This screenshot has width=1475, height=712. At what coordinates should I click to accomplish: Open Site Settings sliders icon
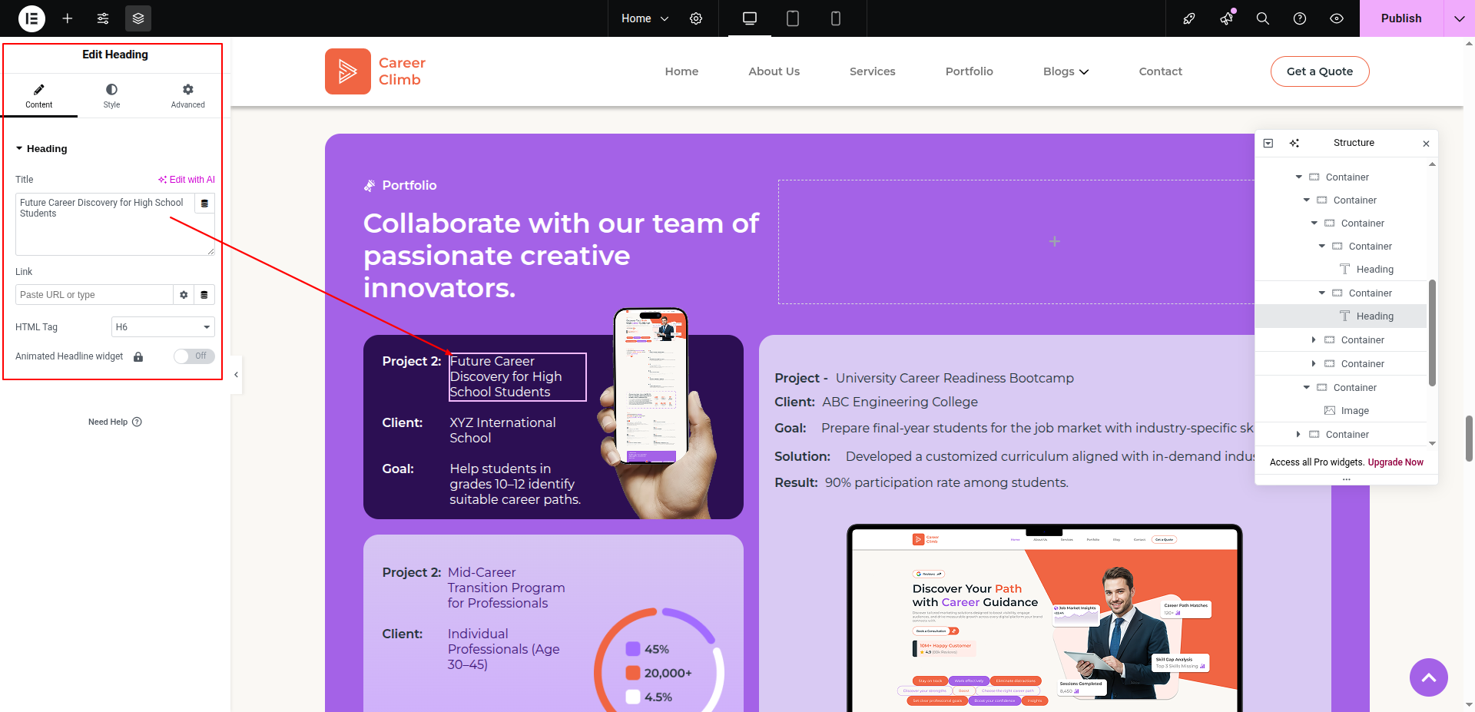[x=103, y=18]
